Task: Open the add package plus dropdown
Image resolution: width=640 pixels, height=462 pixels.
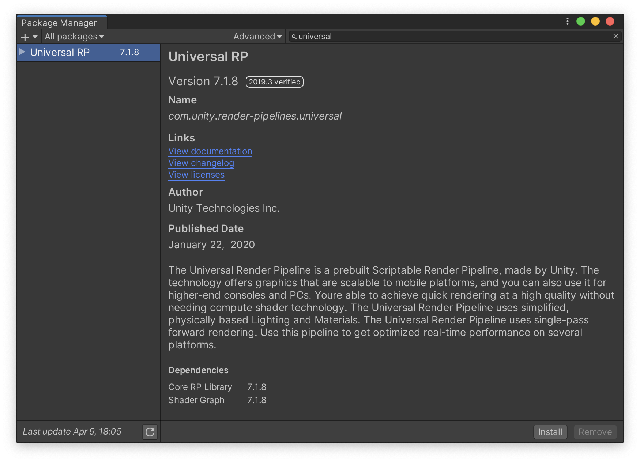Action: (x=29, y=37)
